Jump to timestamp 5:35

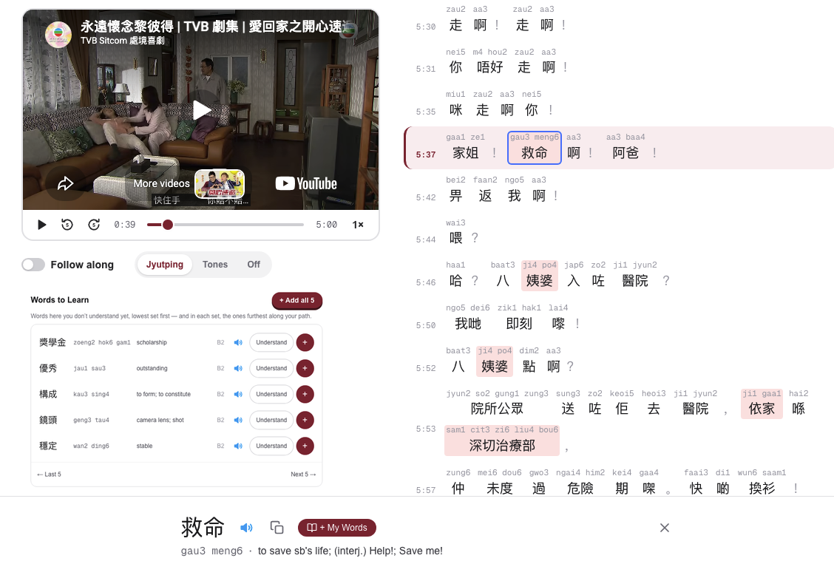pyautogui.click(x=426, y=112)
